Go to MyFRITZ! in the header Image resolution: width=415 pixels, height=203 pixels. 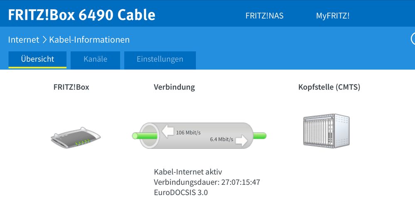pos(332,16)
